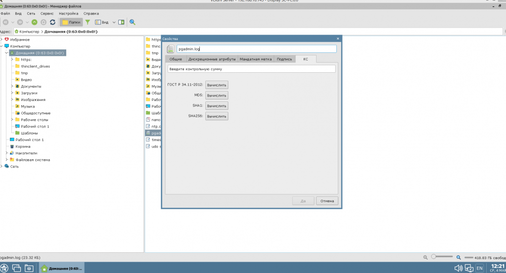Viewport: 506px width, 273px height.
Task: Refresh the folder view with reload icon
Action: click(x=52, y=22)
